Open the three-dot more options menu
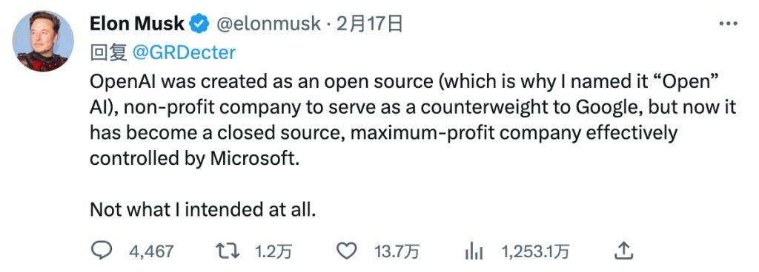 click(728, 23)
